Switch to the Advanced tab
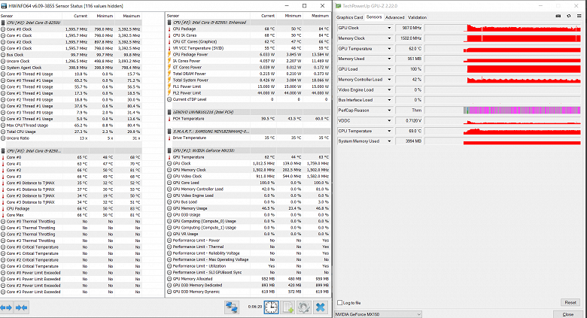587x318 pixels. coord(395,17)
